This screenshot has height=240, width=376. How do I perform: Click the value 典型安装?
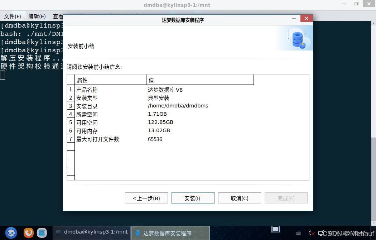pos(159,98)
